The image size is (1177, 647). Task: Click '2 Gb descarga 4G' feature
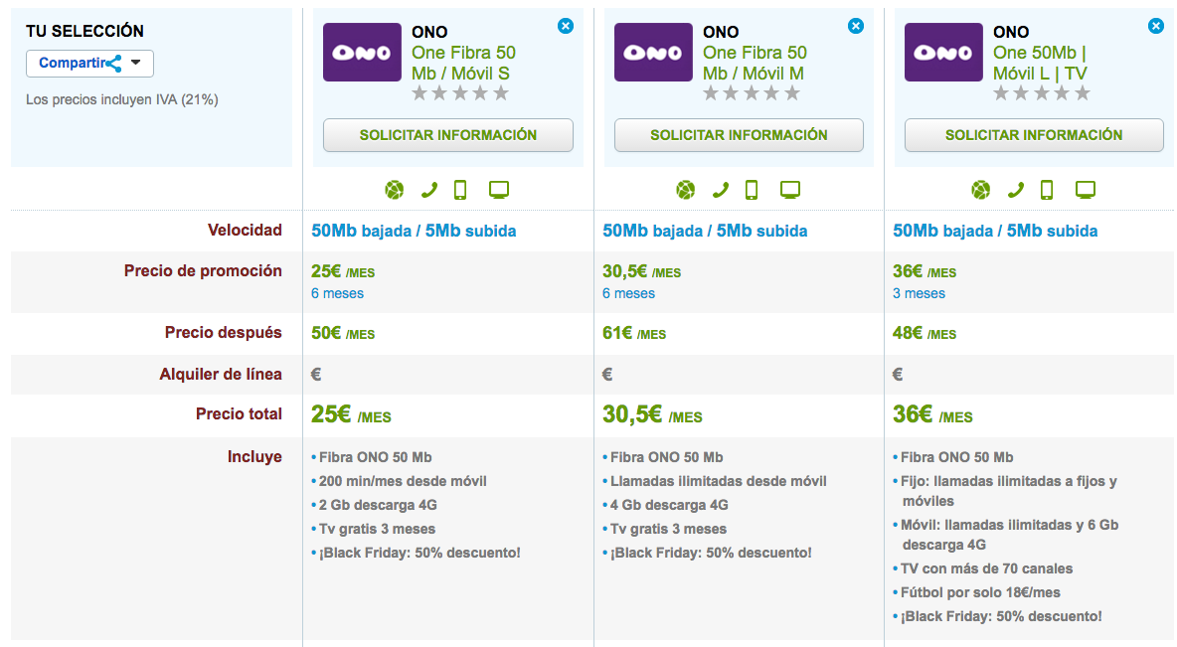pos(378,505)
